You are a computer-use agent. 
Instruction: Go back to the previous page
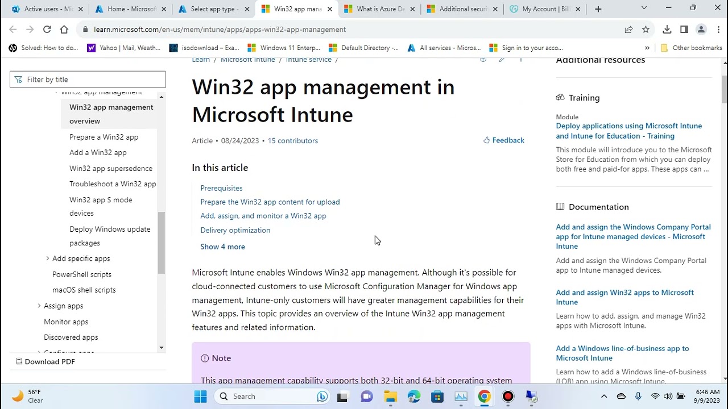[13, 30]
